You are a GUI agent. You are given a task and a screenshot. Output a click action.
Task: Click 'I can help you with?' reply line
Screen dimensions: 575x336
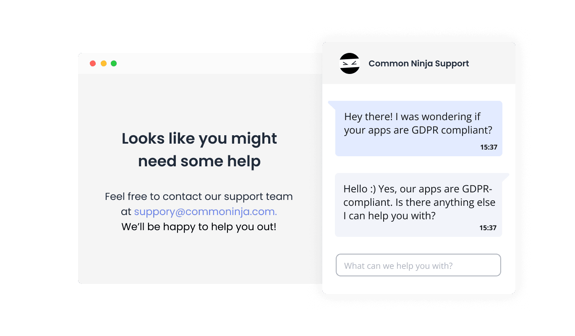[389, 216]
